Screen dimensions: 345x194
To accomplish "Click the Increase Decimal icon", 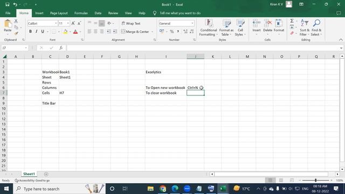I will (185, 32).
